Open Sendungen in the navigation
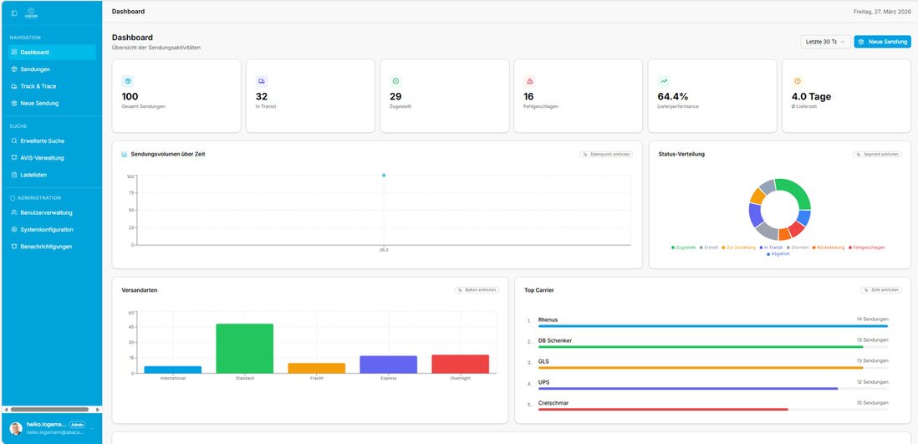 pyautogui.click(x=52, y=69)
